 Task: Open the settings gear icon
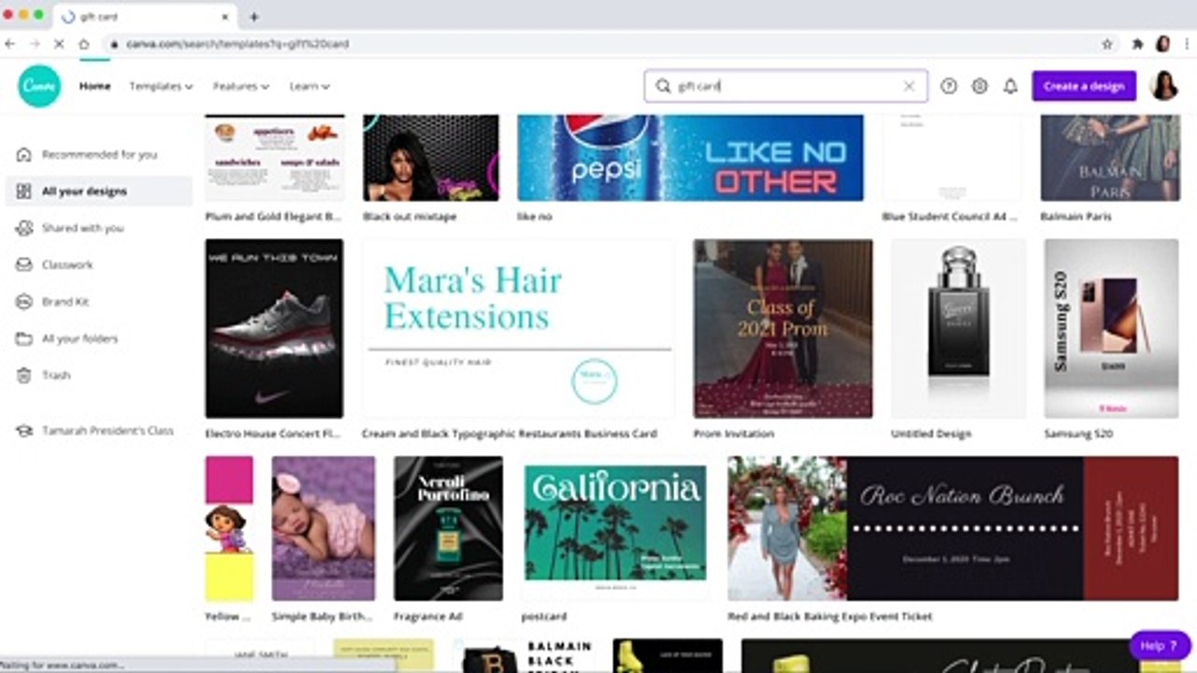979,86
